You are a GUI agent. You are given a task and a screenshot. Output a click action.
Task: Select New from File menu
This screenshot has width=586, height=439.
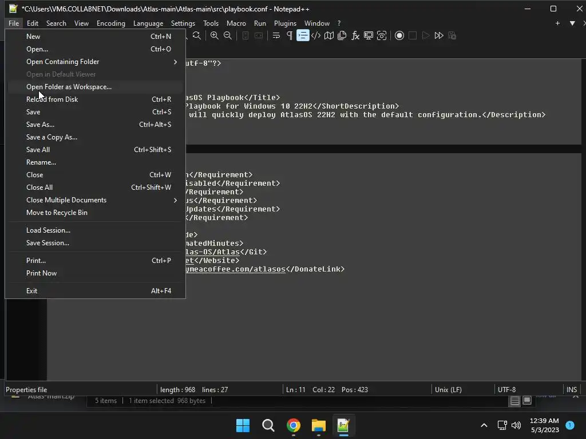[x=96, y=37]
